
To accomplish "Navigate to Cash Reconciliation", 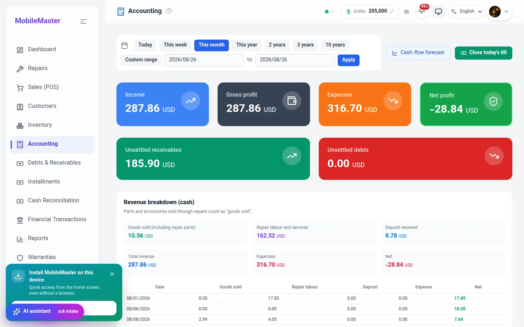I will [x=52, y=201].
